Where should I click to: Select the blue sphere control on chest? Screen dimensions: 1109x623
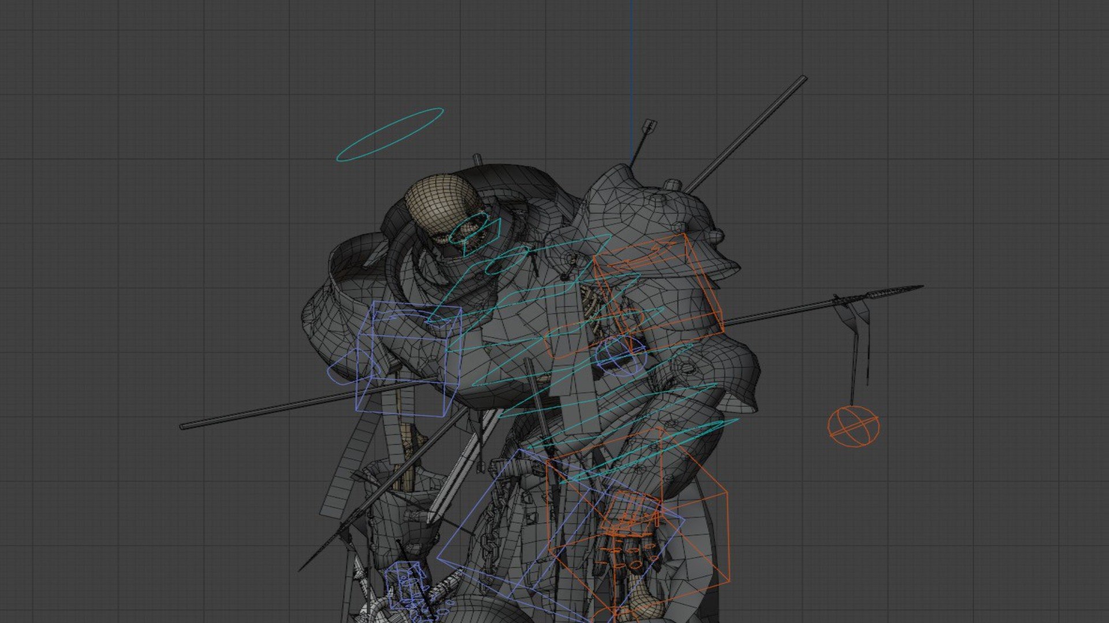click(x=620, y=356)
